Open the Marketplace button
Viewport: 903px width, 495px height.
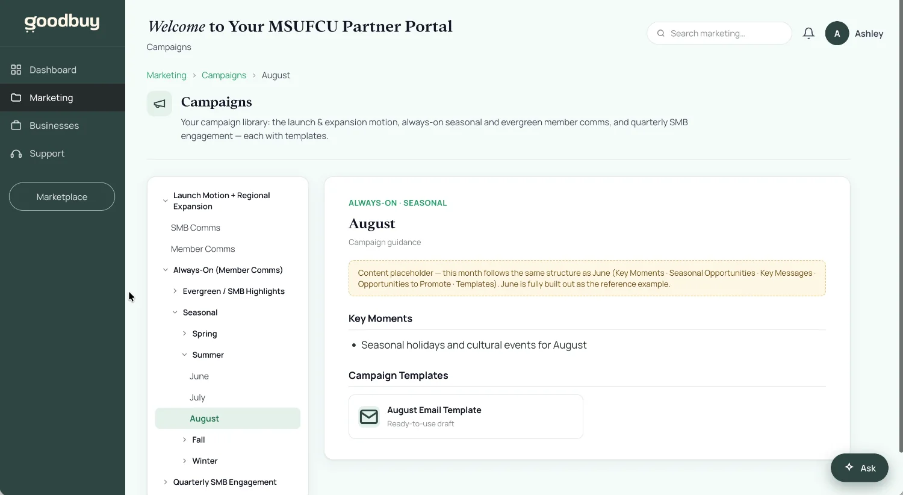point(62,197)
